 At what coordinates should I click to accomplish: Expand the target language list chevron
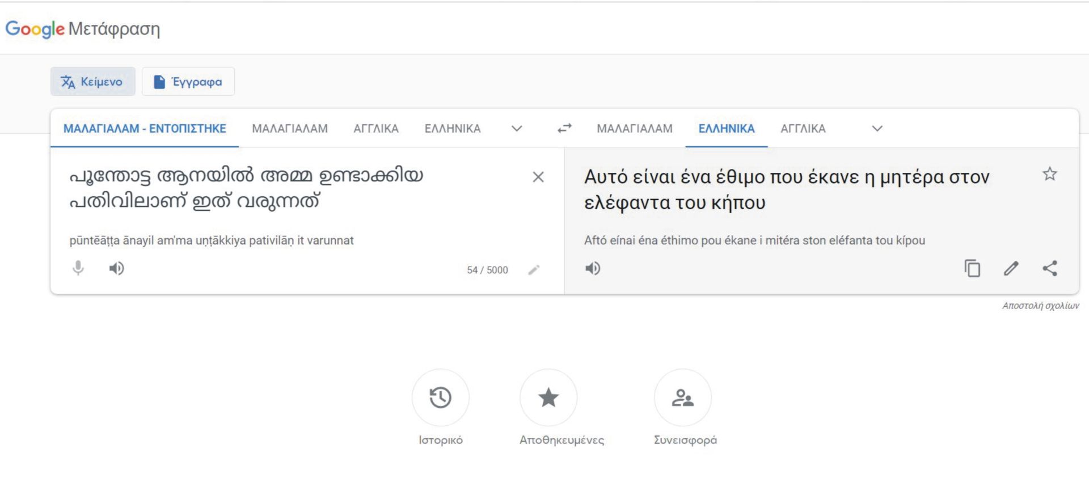pyautogui.click(x=877, y=129)
